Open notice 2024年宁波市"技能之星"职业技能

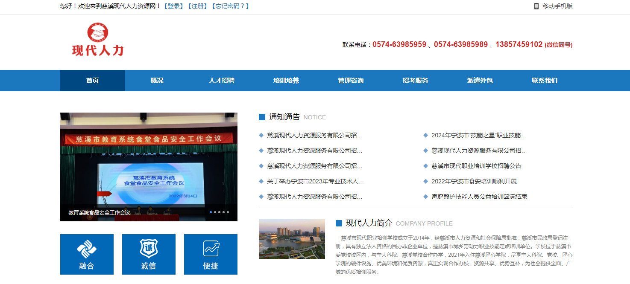click(479, 135)
